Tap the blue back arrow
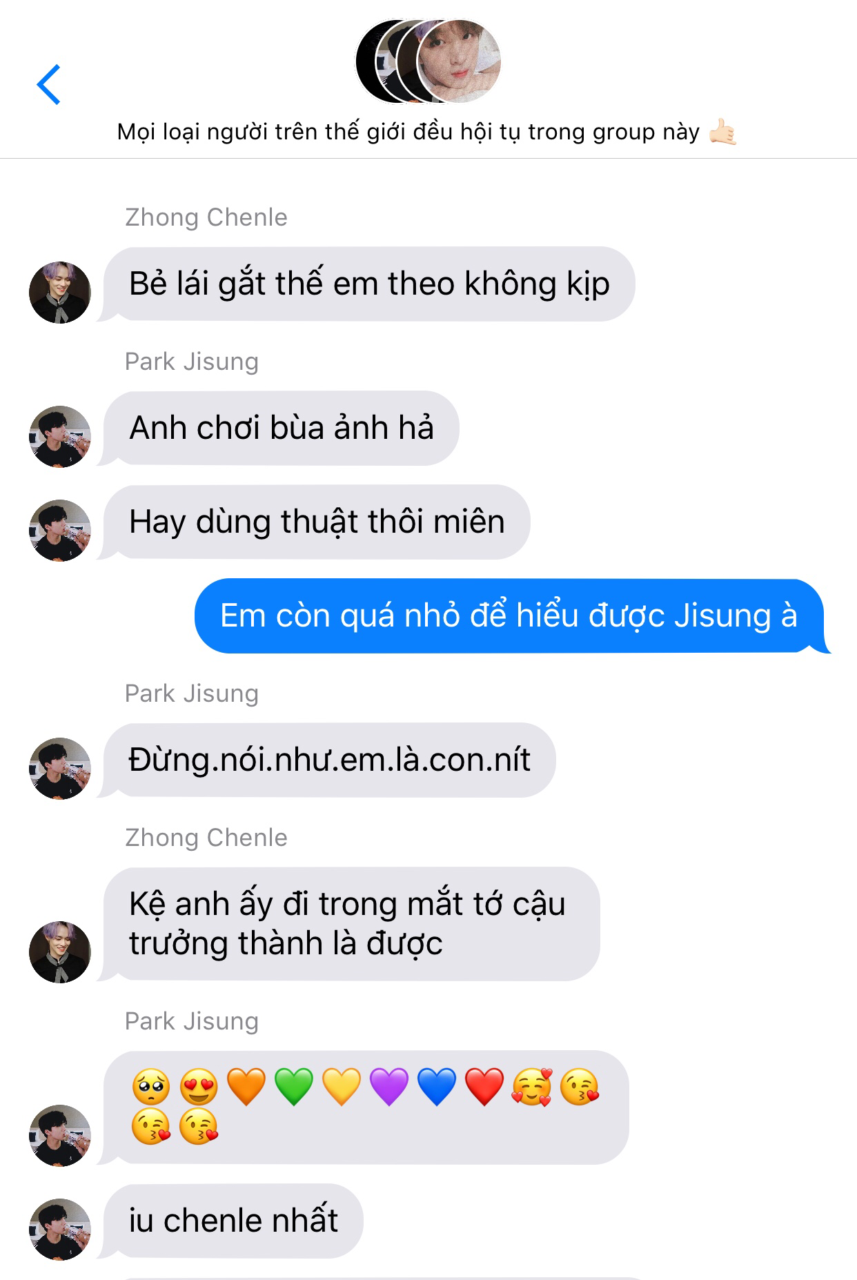857x1280 pixels. (49, 85)
